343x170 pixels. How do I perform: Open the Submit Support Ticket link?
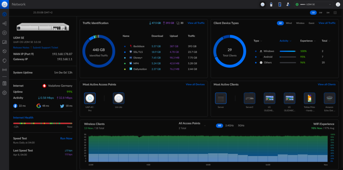[46, 47]
